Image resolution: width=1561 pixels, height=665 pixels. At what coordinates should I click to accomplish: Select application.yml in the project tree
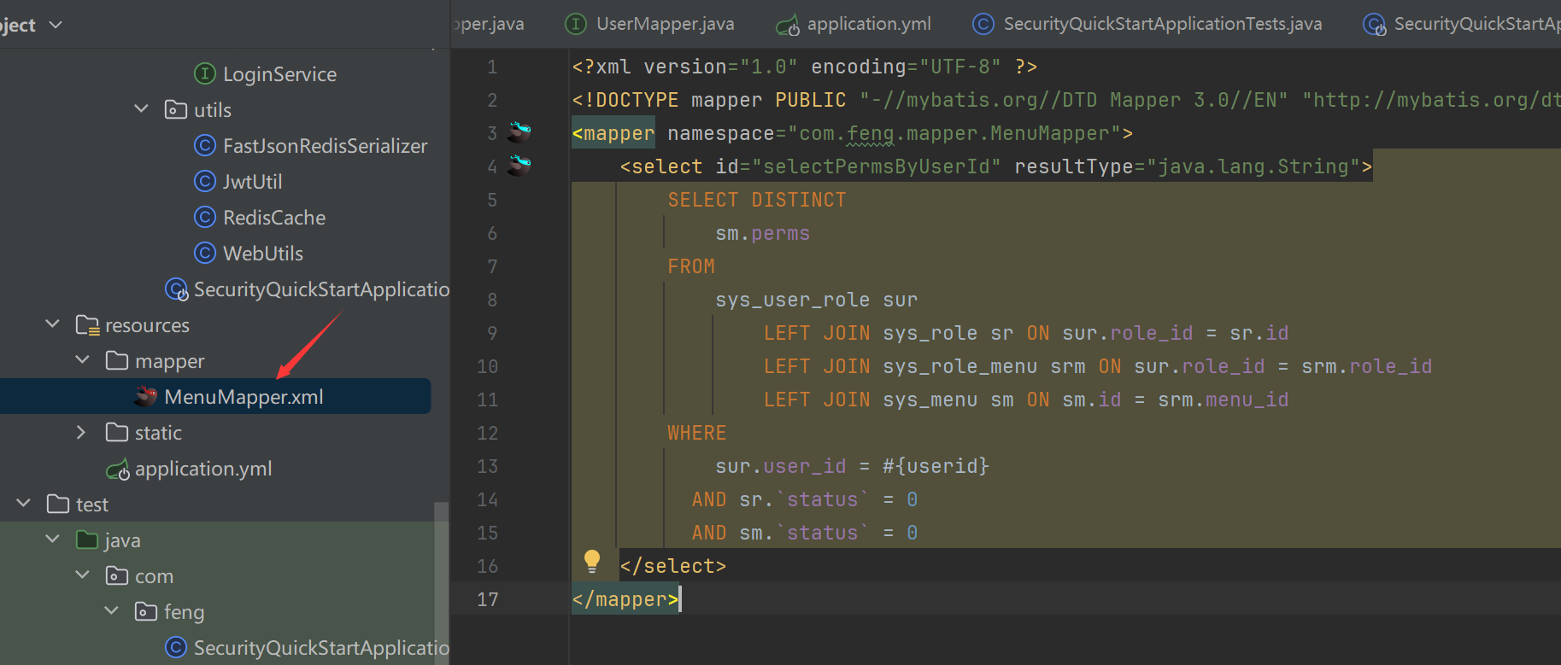click(x=203, y=469)
